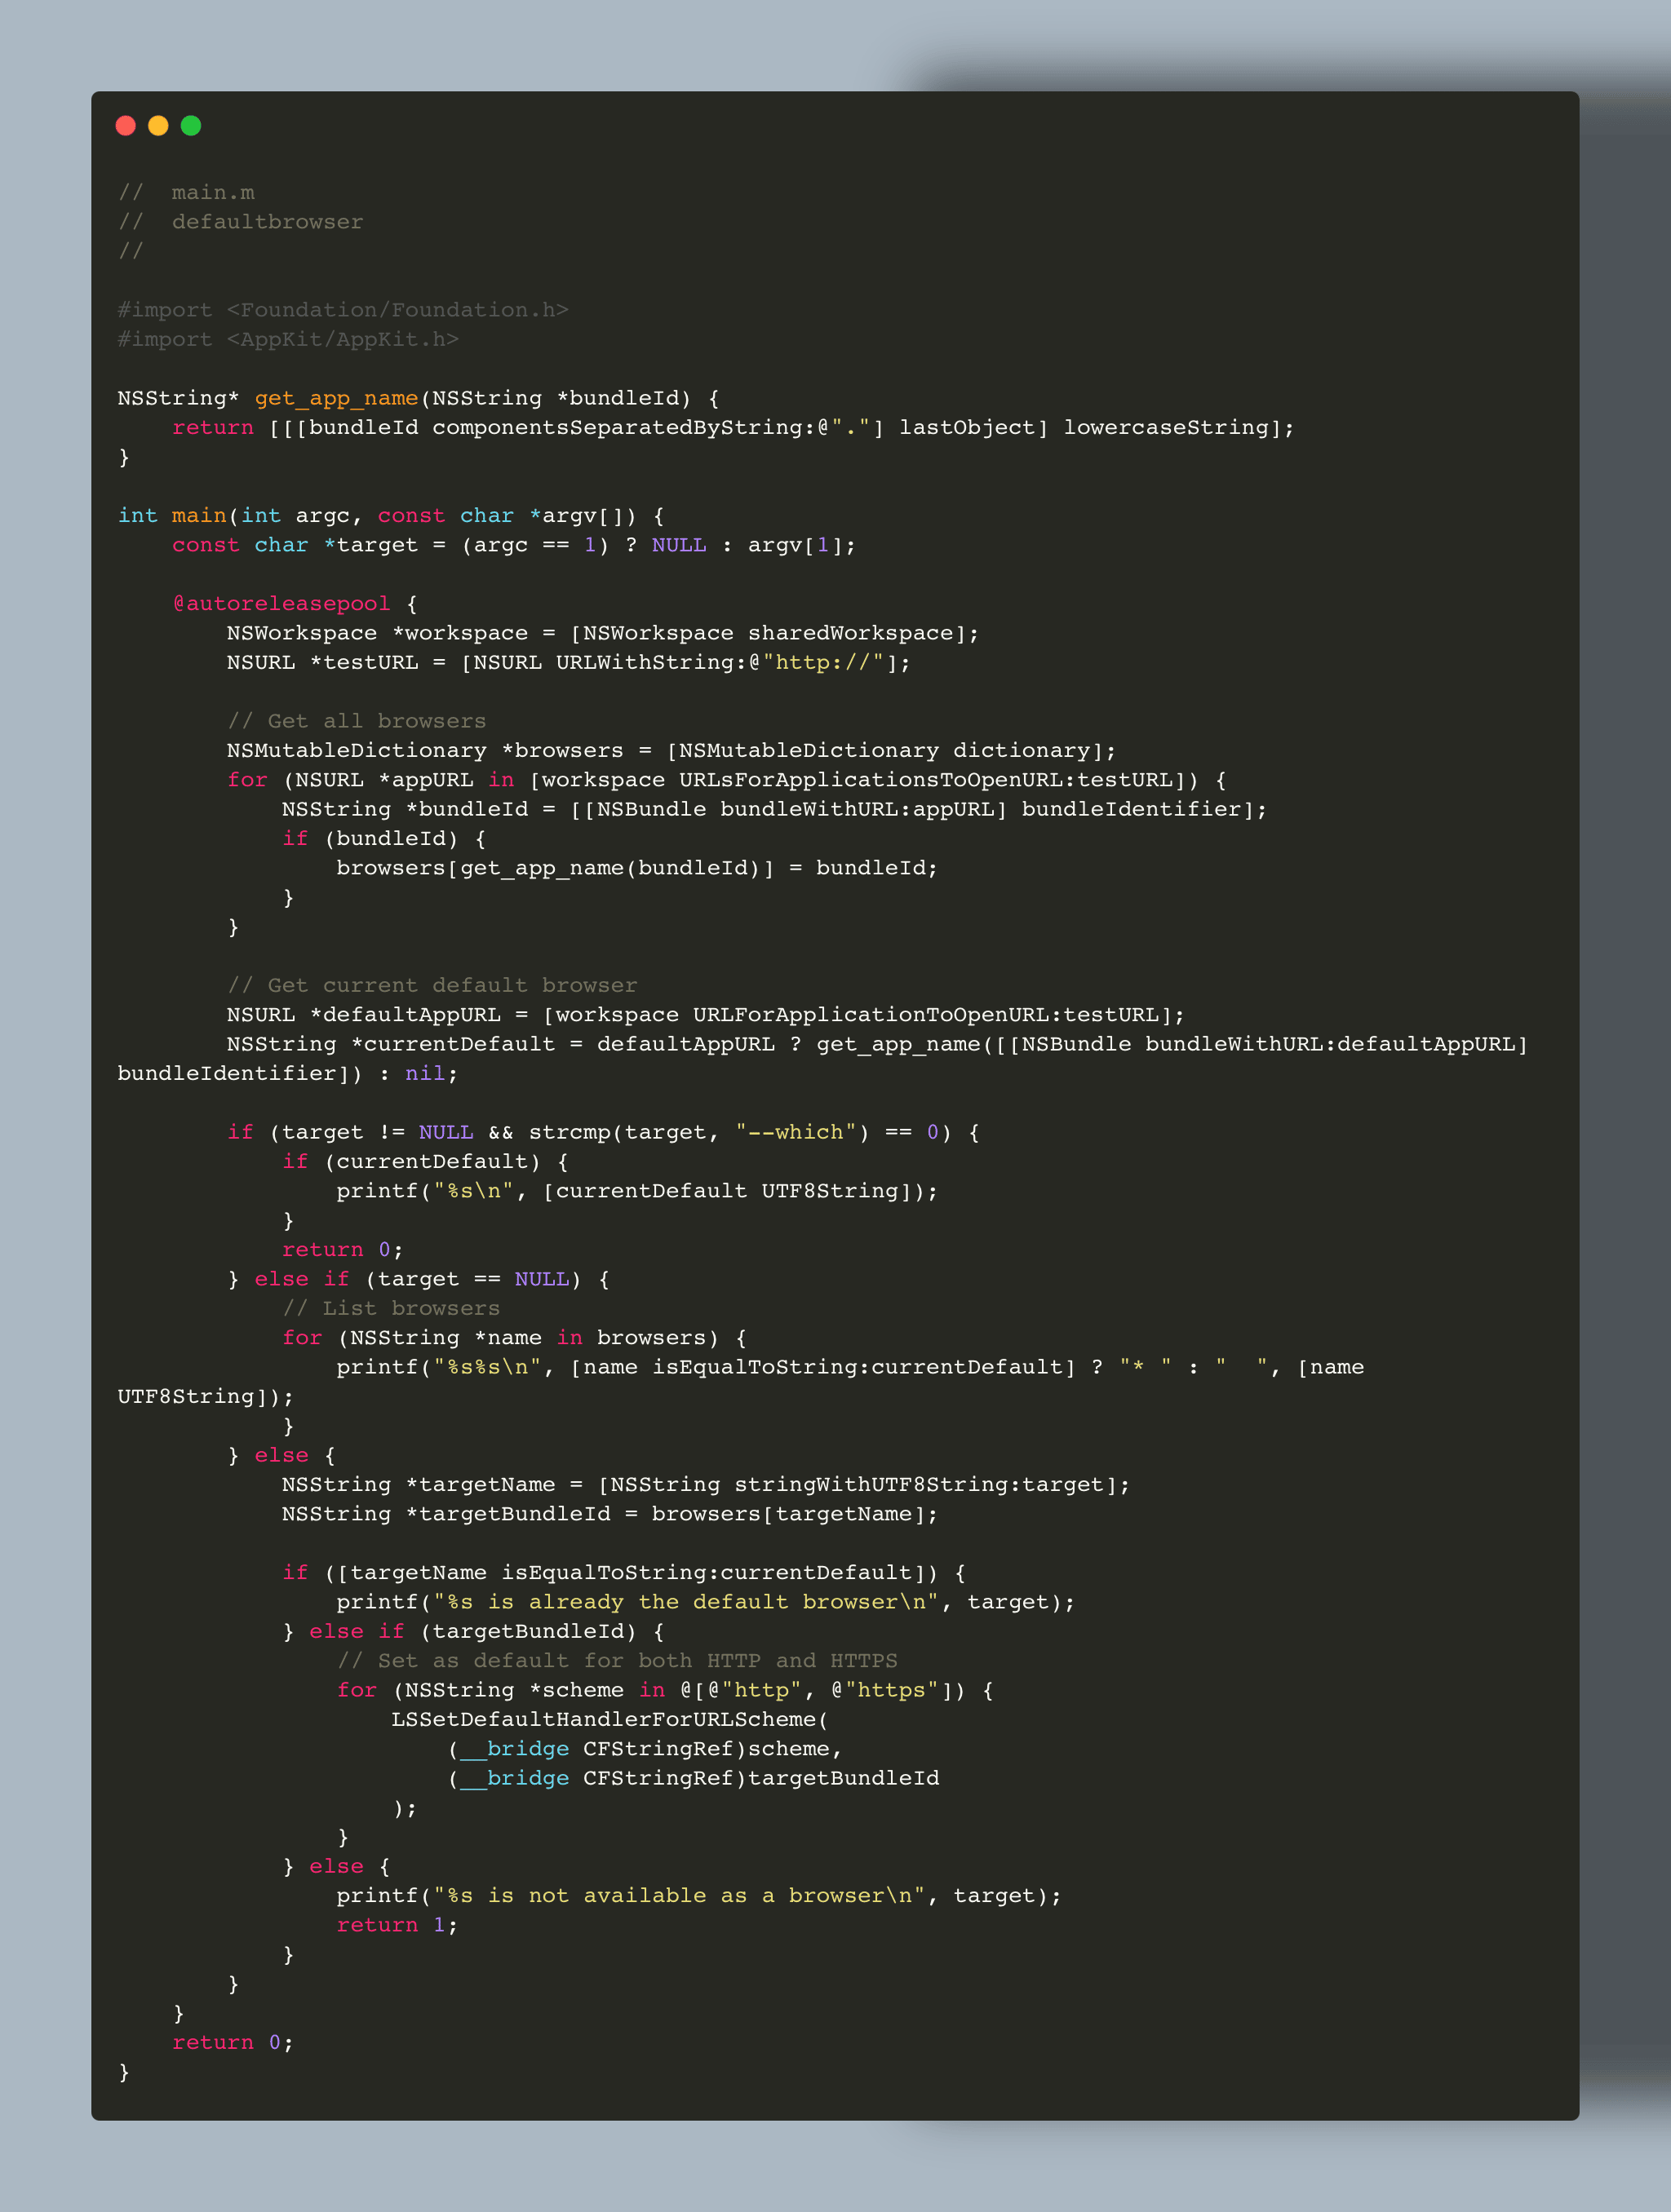Click "if ([targetName isEqualToString:currentDefault]) {"

pos(624,1573)
